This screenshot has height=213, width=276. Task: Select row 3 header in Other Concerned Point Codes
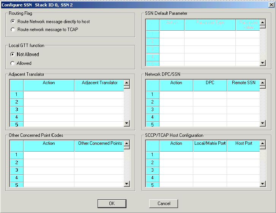coord(16,170)
